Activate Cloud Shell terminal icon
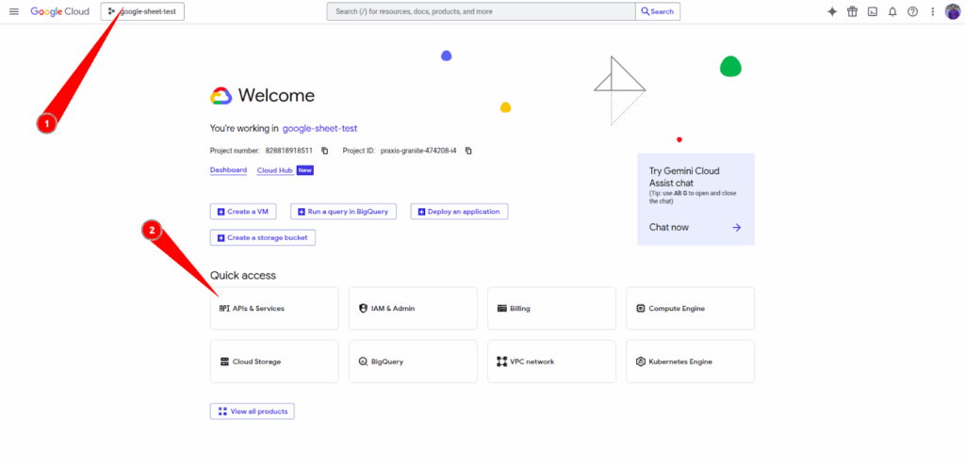965x465 pixels. [873, 11]
